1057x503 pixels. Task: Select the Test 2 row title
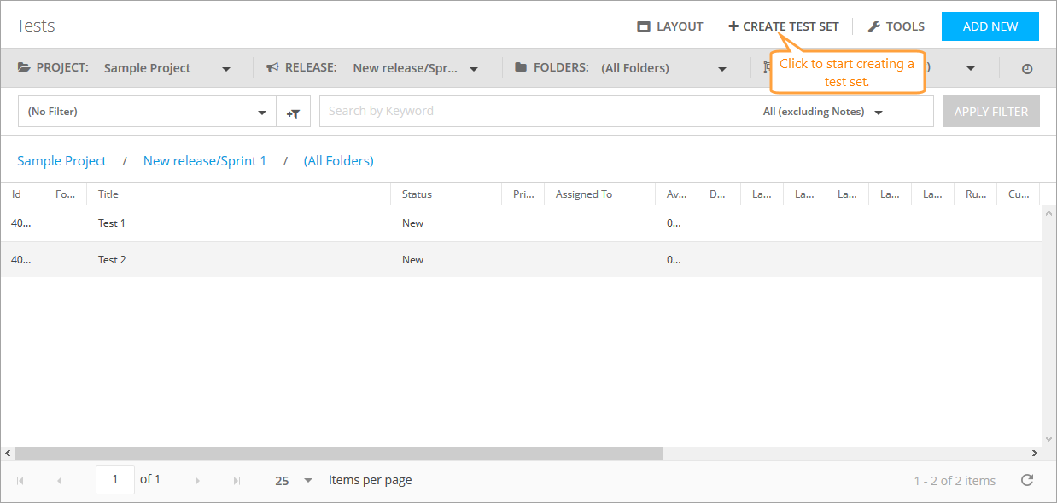point(112,260)
